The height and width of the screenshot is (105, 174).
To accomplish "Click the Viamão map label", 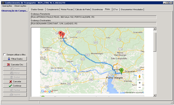I will pos(128,81).
